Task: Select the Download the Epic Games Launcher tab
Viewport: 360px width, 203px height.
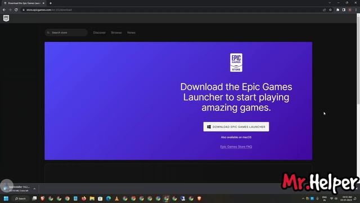Action: click(24, 3)
